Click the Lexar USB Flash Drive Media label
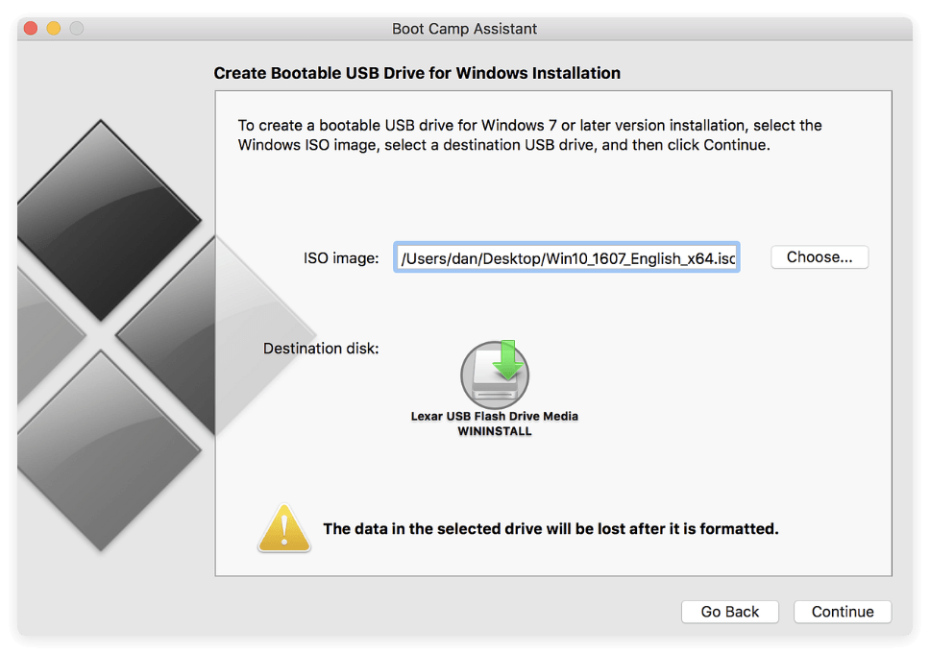This screenshot has width=930, height=653. coord(495,417)
